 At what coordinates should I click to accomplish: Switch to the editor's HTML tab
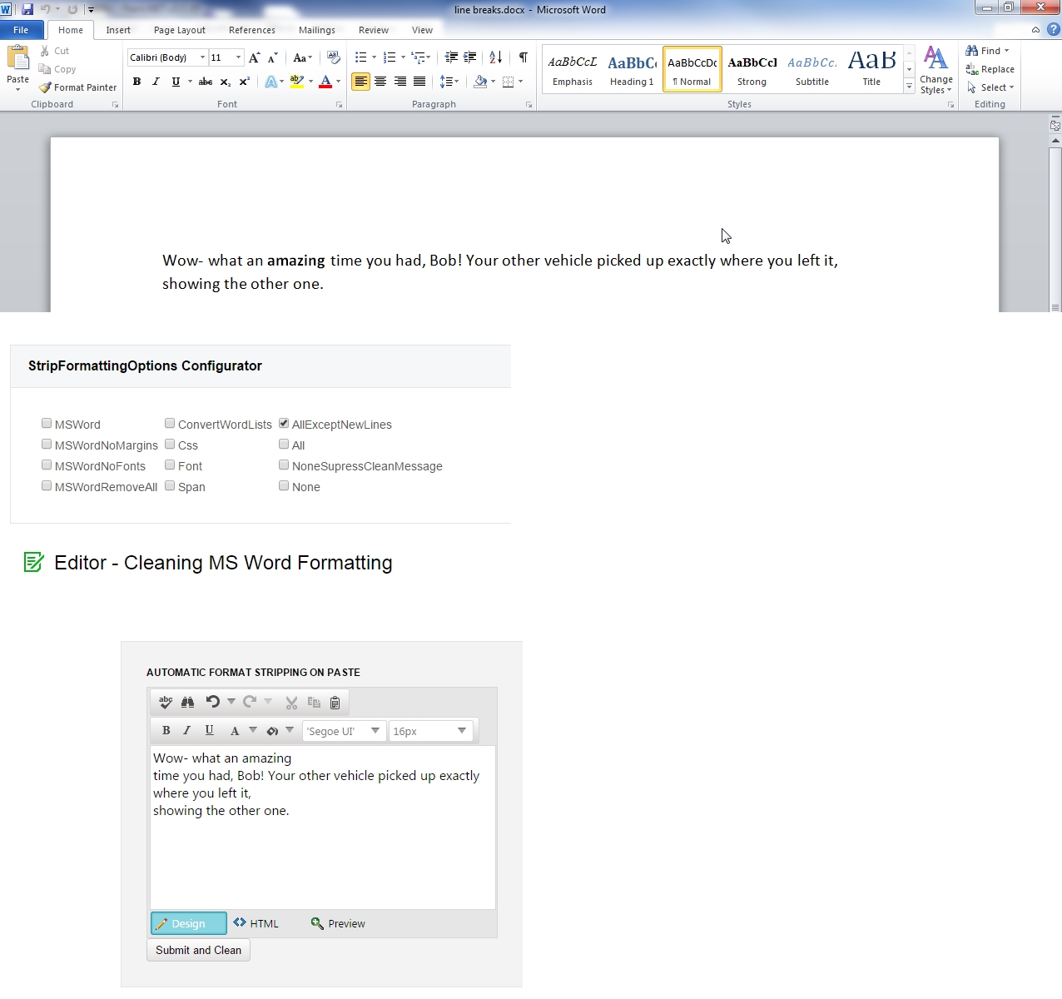pyautogui.click(x=256, y=923)
